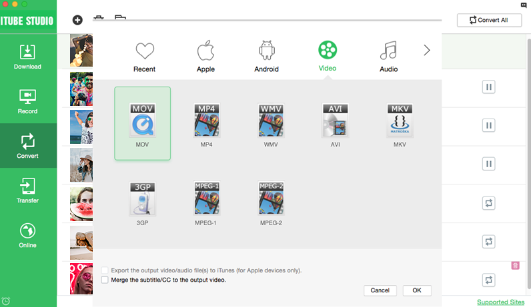Delete the last item with trash icon
Image resolution: width=531 pixels, height=307 pixels.
(x=516, y=266)
